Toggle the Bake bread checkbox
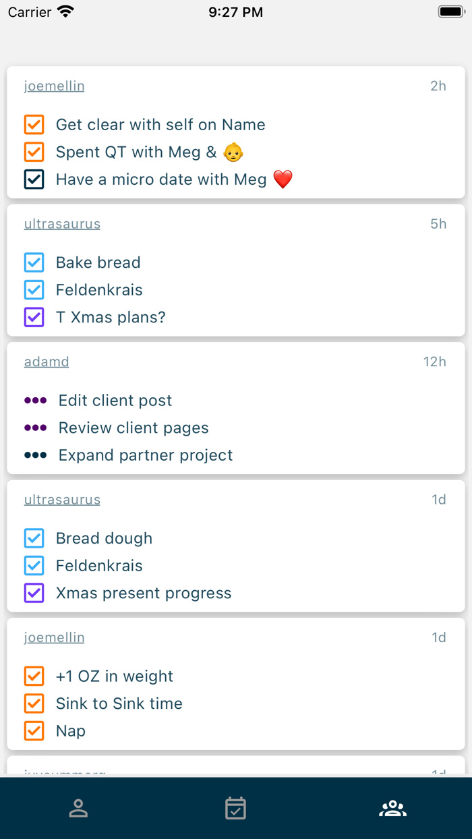Viewport: 472px width, 839px height. tap(34, 262)
